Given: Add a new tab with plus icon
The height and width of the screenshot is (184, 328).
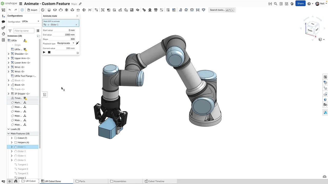Looking at the screenshot, I should point(9,181).
